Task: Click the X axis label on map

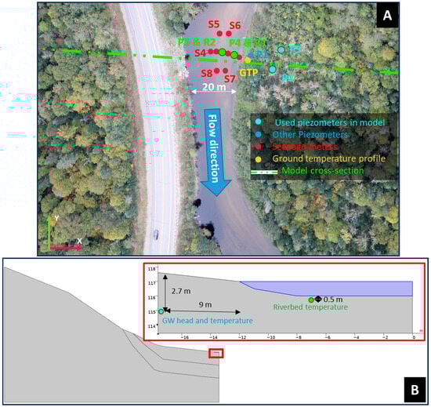Action: (79, 242)
